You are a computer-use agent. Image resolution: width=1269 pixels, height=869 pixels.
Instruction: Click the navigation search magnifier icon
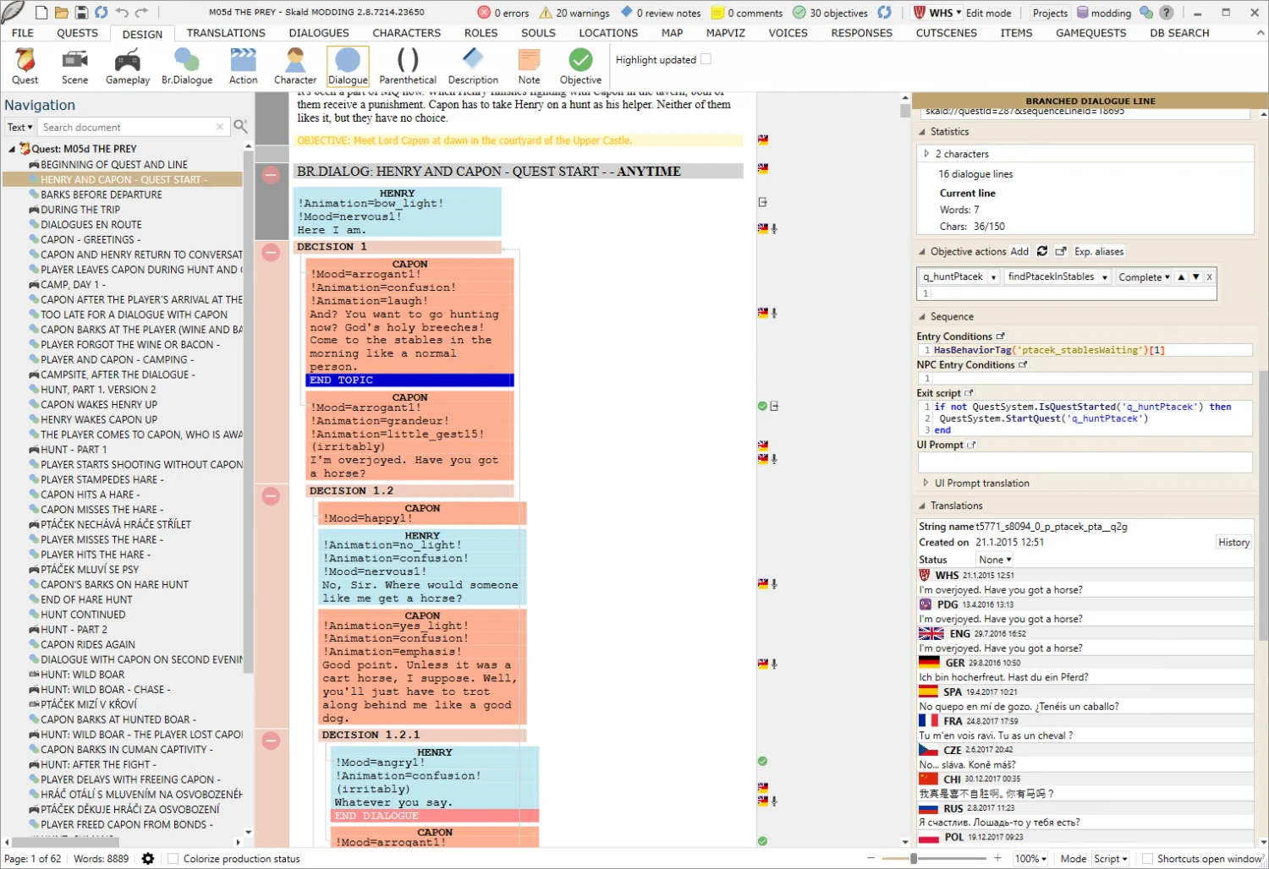pyautogui.click(x=241, y=127)
